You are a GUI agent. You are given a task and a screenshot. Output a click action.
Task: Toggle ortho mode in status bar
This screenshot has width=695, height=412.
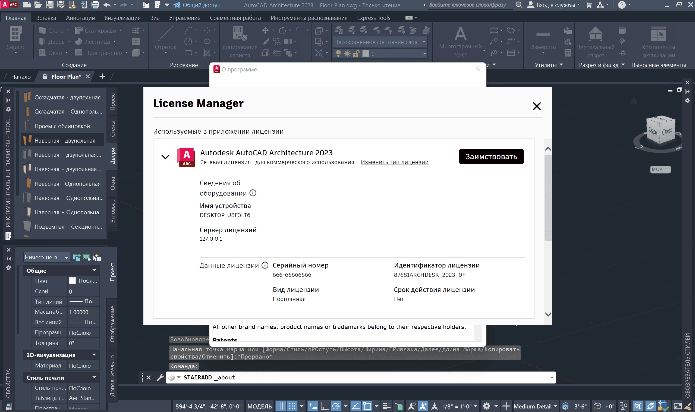click(324, 406)
